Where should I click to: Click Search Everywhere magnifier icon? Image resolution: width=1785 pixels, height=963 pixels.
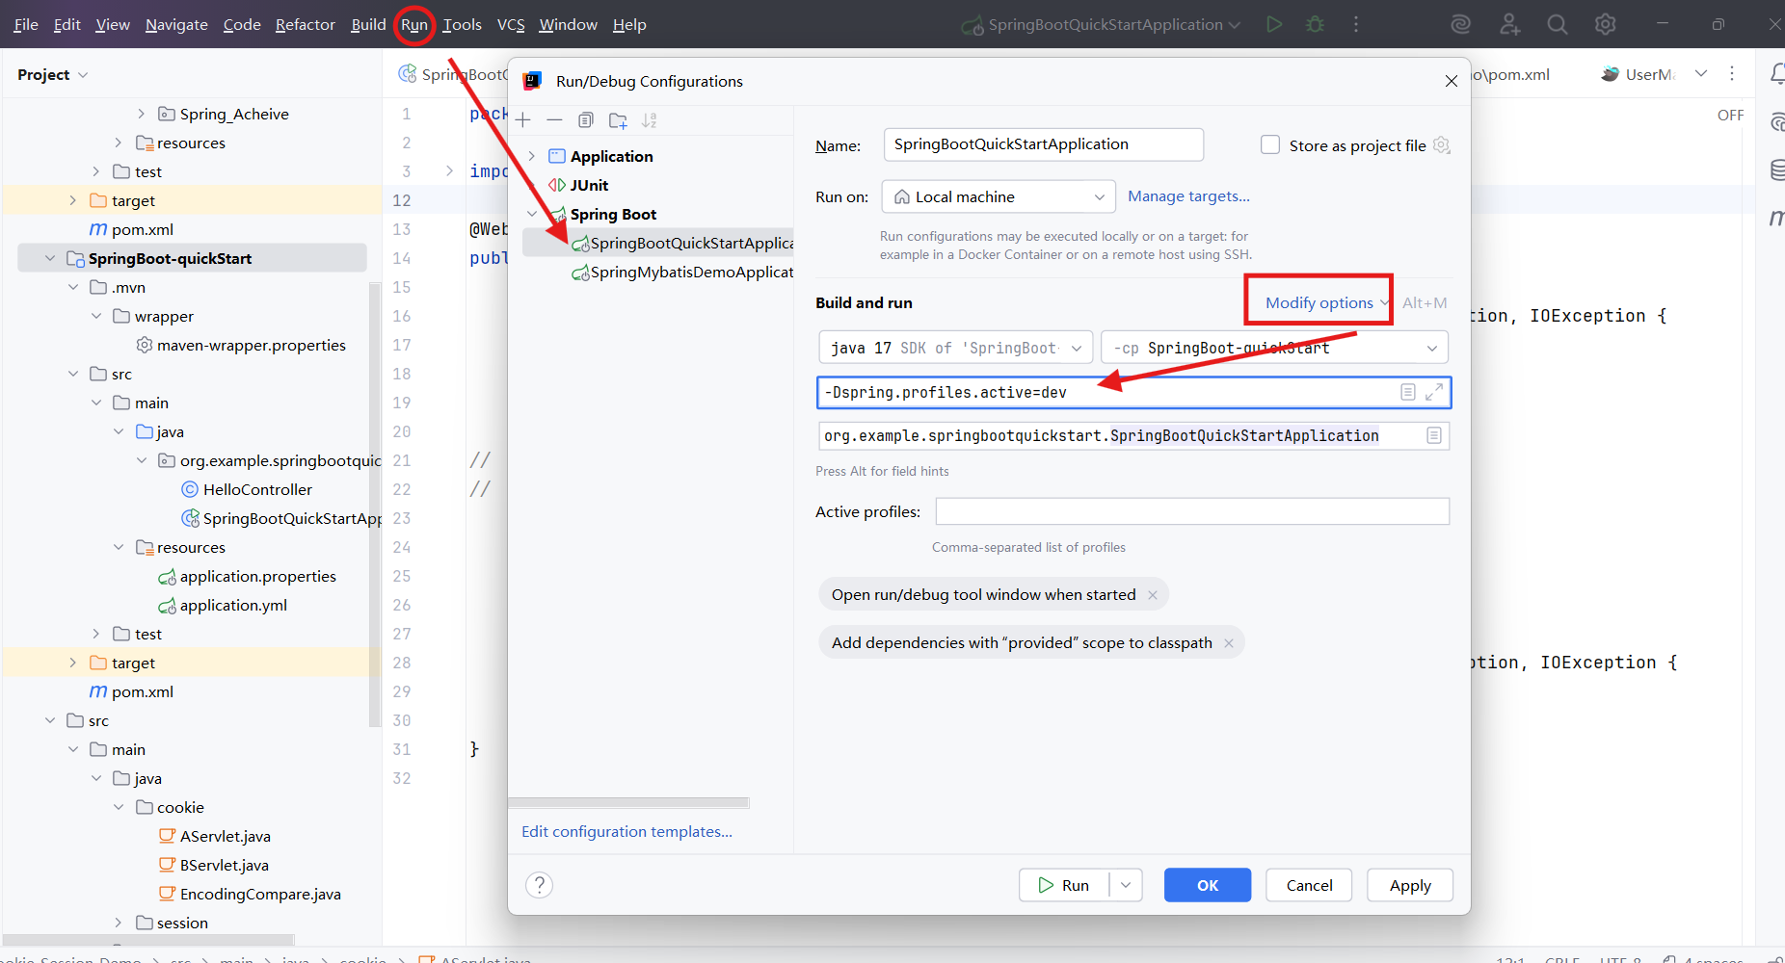1558,24
